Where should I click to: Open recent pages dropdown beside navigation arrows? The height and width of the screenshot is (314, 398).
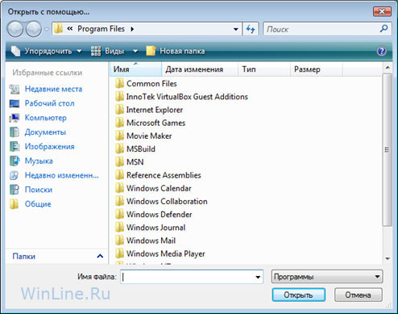click(47, 29)
